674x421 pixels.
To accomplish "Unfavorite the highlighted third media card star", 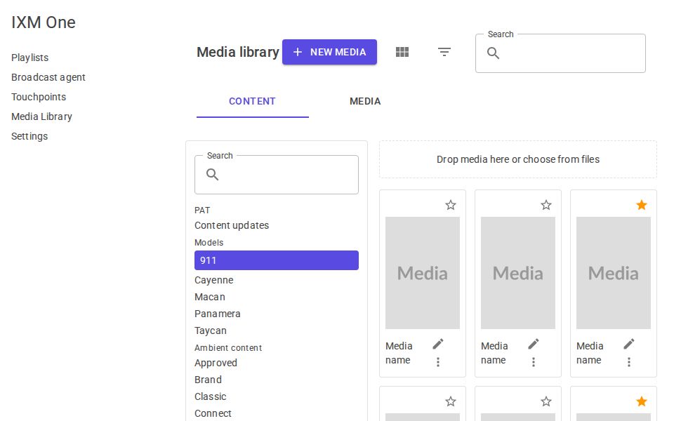I will coord(641,205).
